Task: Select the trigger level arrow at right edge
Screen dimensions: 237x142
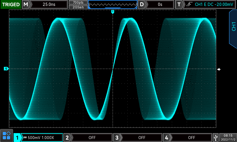Action: tap(219, 69)
